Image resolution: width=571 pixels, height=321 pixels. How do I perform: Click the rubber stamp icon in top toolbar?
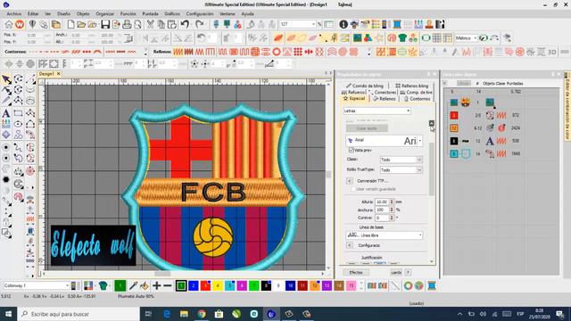click(429, 24)
